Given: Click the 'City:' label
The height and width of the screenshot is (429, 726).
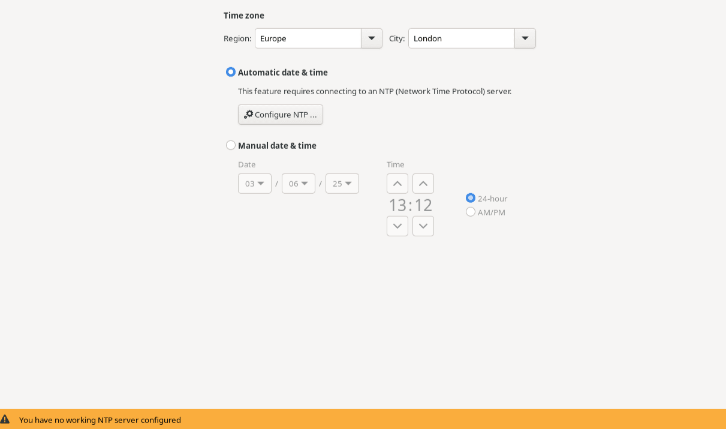Looking at the screenshot, I should click(x=397, y=38).
